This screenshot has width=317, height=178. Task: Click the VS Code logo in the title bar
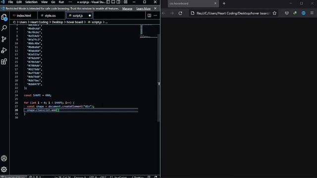click(2, 2)
